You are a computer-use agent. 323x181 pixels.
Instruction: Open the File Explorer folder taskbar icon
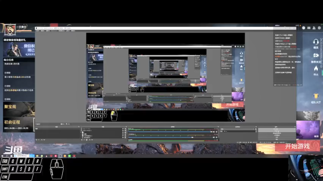pos(37,156)
